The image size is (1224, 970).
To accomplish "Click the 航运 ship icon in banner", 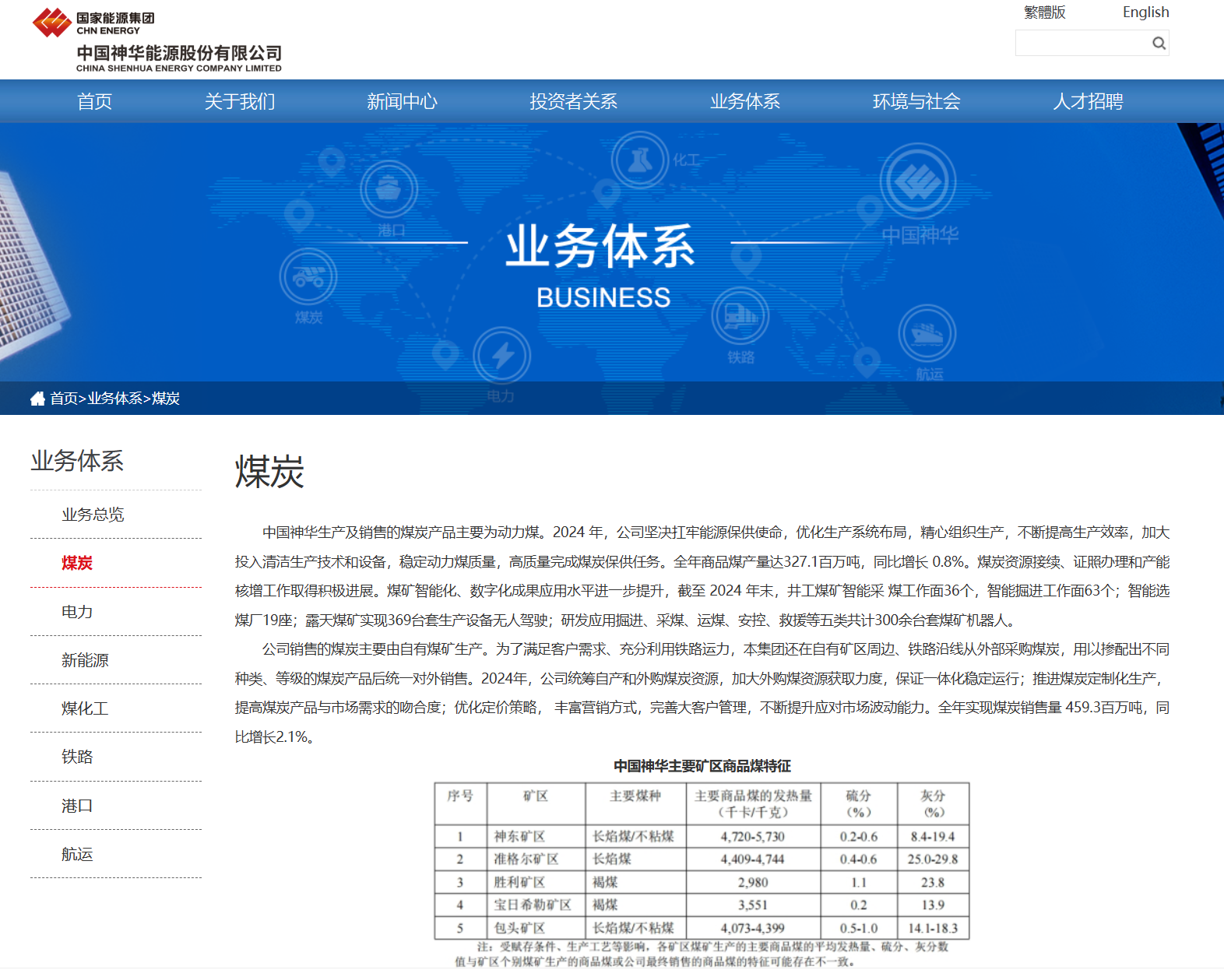I will (x=927, y=333).
